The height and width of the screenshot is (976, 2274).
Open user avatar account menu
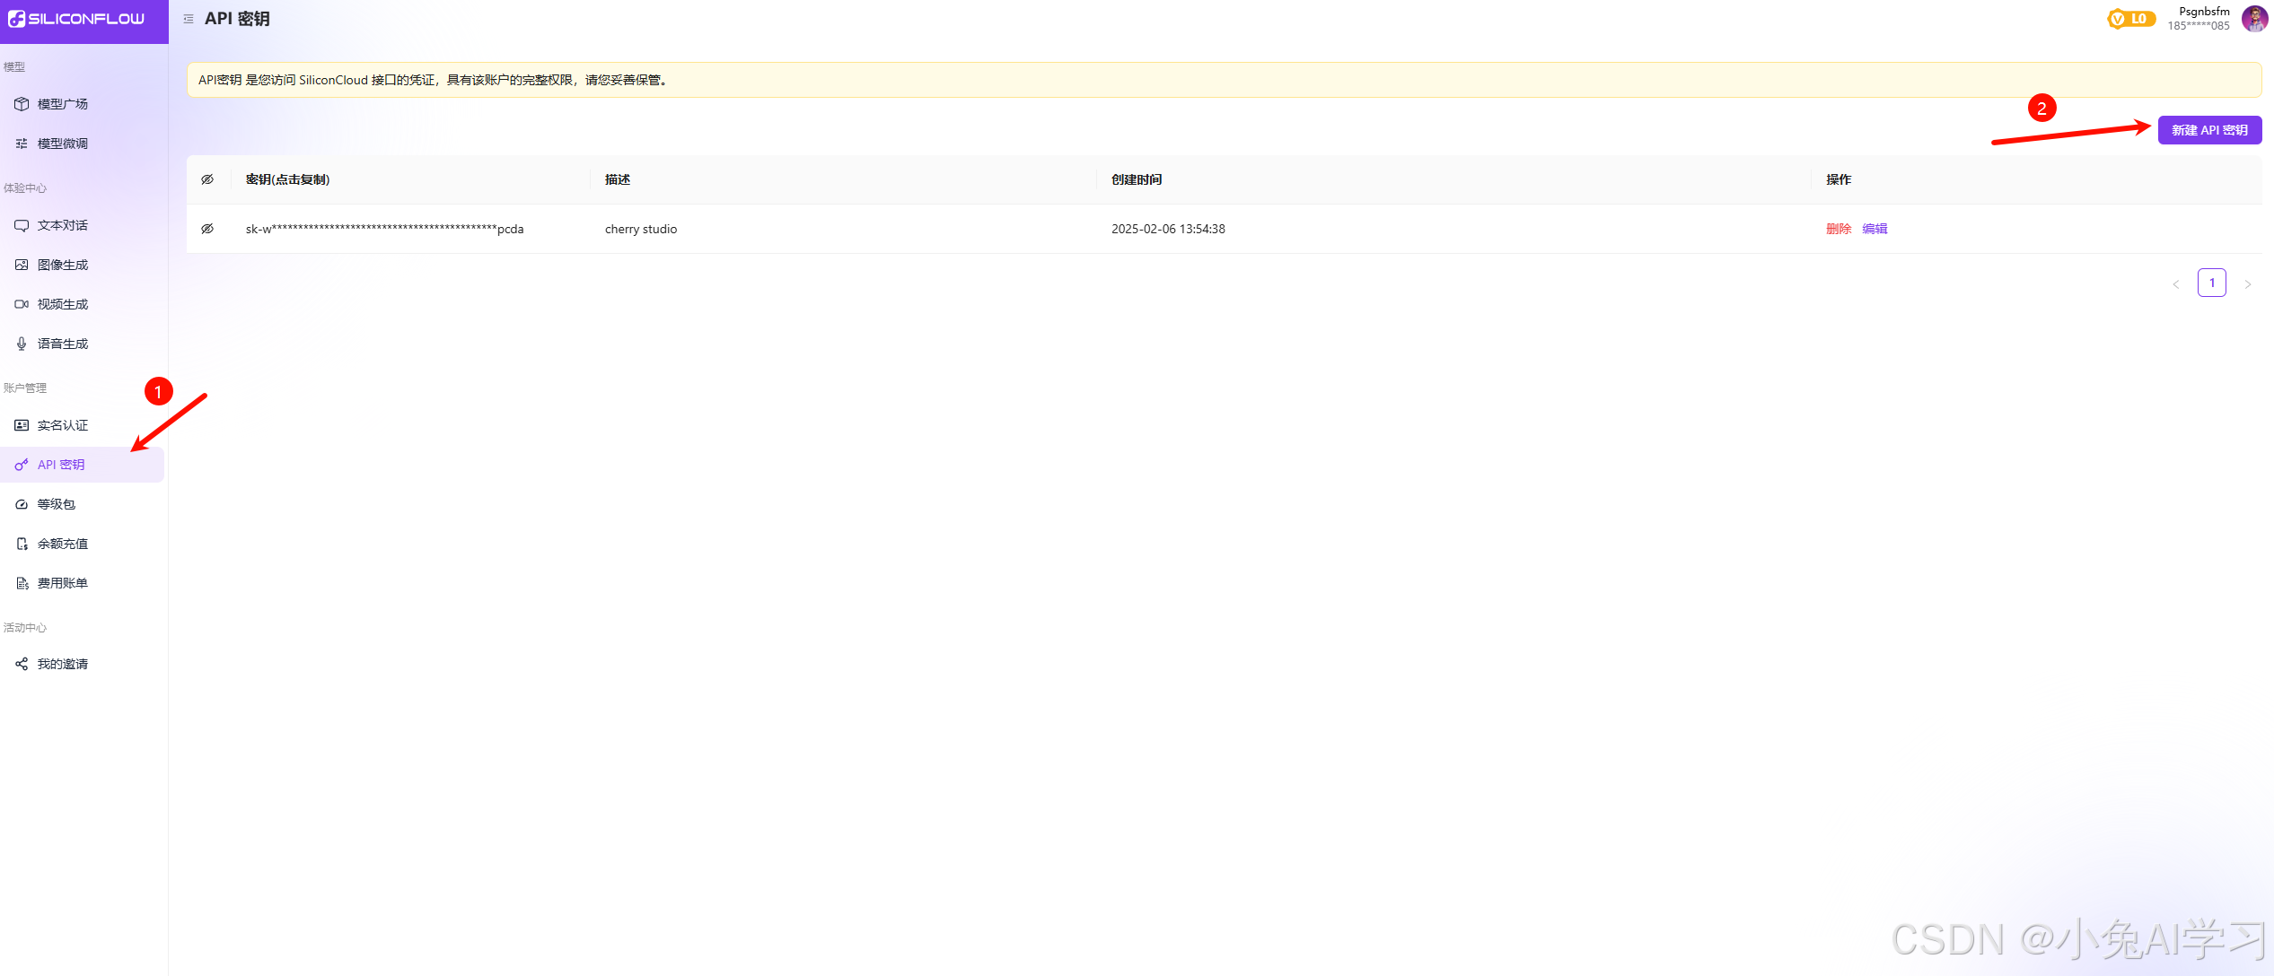click(2253, 19)
